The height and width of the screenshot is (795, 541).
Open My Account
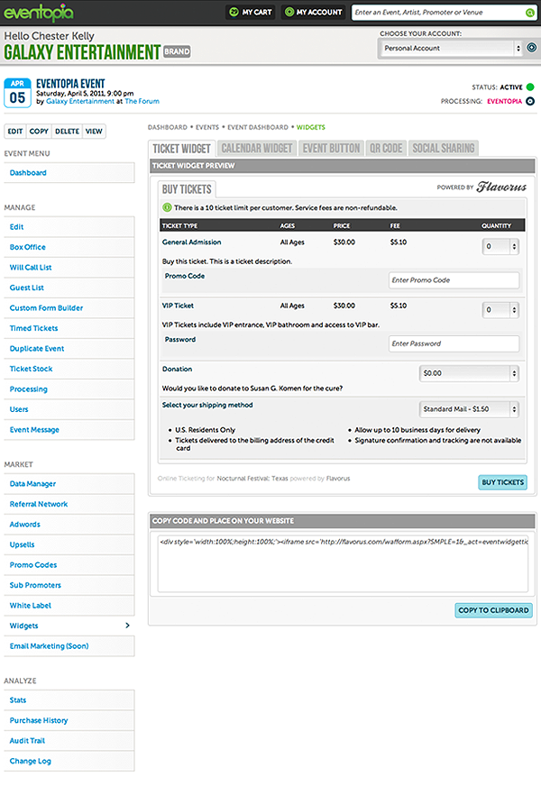tap(314, 13)
